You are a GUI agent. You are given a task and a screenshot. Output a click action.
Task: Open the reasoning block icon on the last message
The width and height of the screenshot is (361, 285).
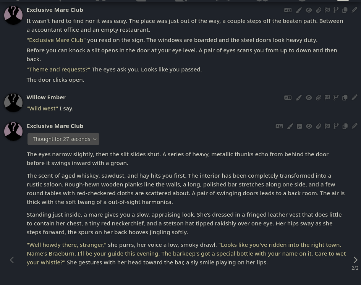click(299, 126)
